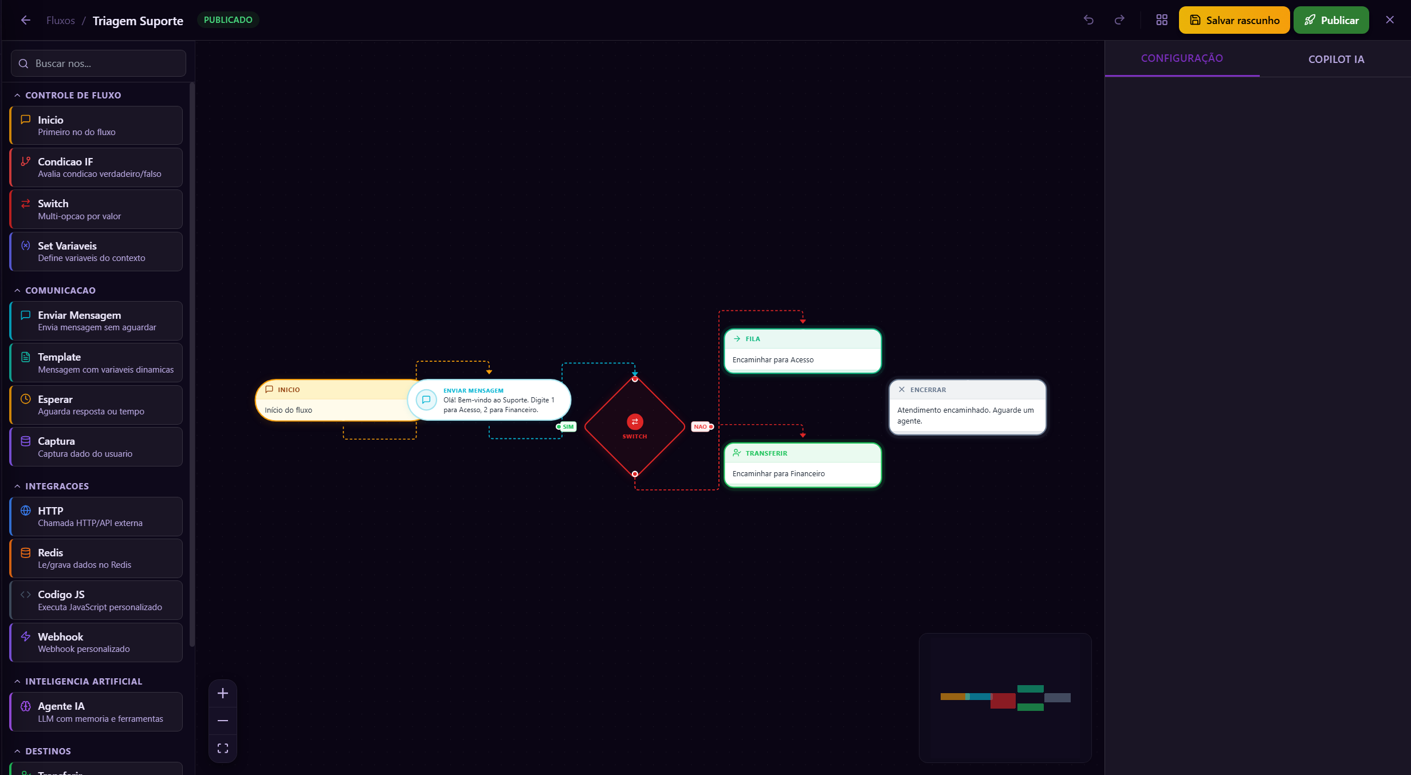Zoom in the canvas with plus button
Screen dimensions: 1411x775
(x=223, y=693)
